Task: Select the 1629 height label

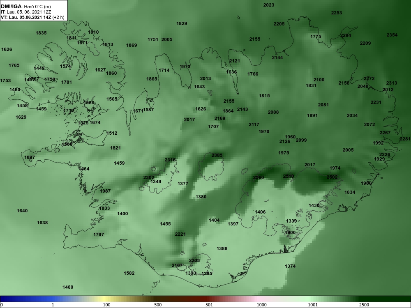Action: [21, 117]
